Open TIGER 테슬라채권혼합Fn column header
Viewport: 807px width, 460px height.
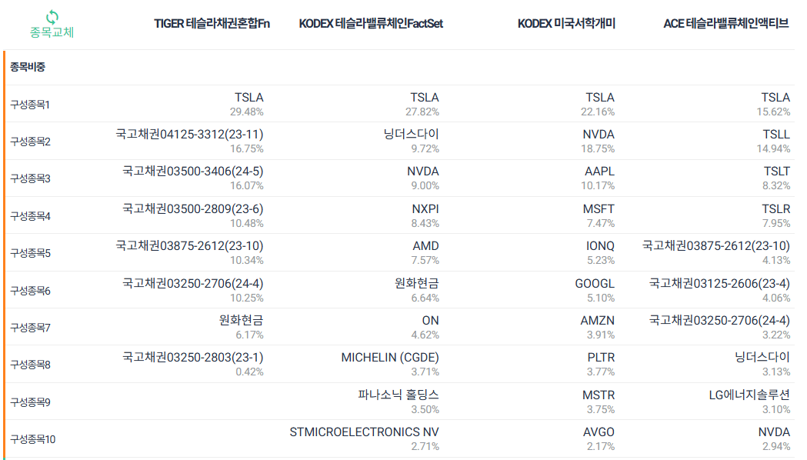[212, 24]
